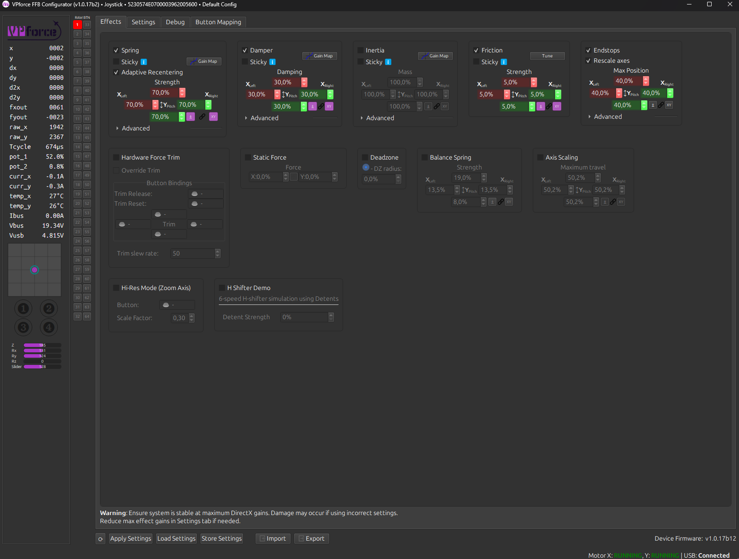The width and height of the screenshot is (739, 559).
Task: Click the Damper X-left damping spinner arrows
Action: pos(277,94)
